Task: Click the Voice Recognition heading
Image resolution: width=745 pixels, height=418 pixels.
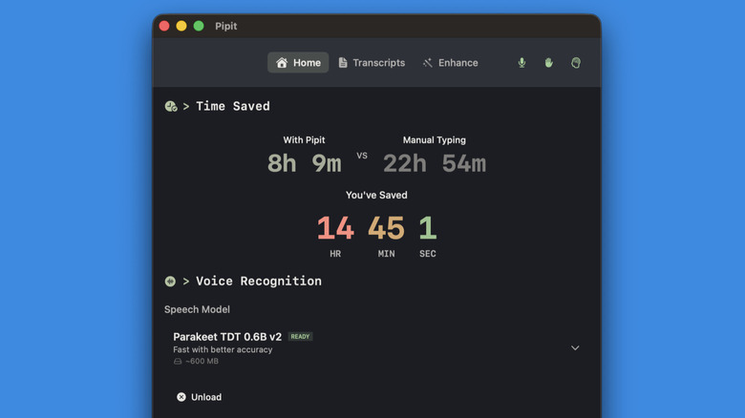Action: (259, 282)
